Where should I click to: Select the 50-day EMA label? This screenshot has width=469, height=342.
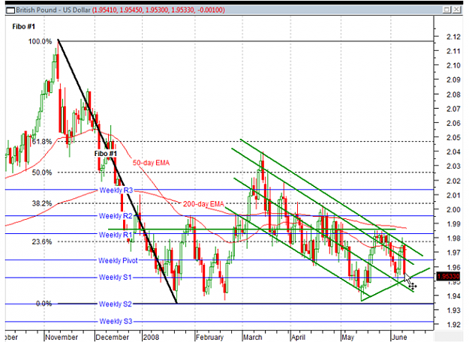coord(151,163)
